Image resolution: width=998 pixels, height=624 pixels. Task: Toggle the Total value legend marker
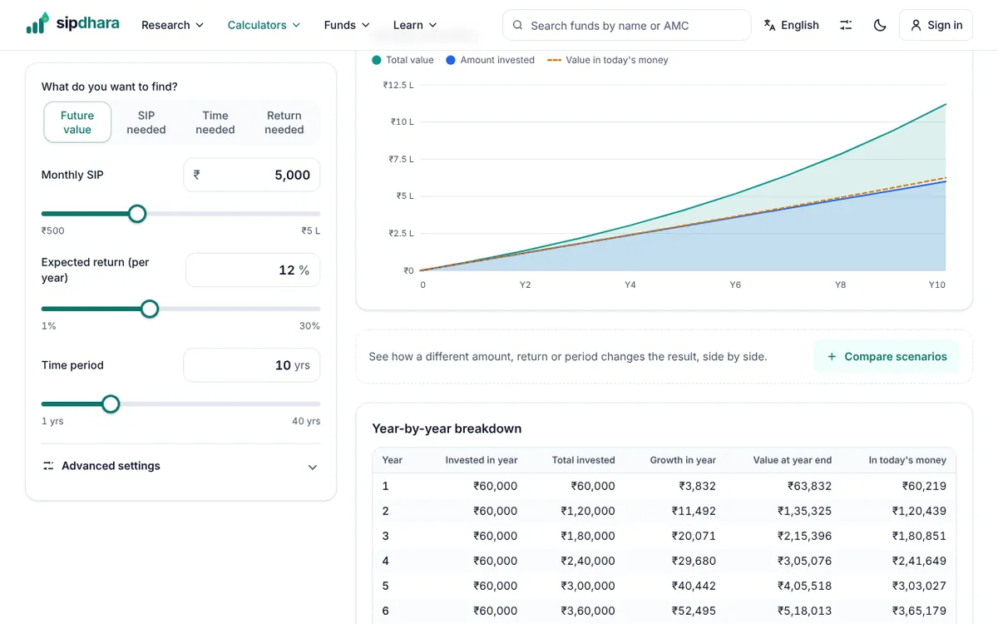coord(377,60)
